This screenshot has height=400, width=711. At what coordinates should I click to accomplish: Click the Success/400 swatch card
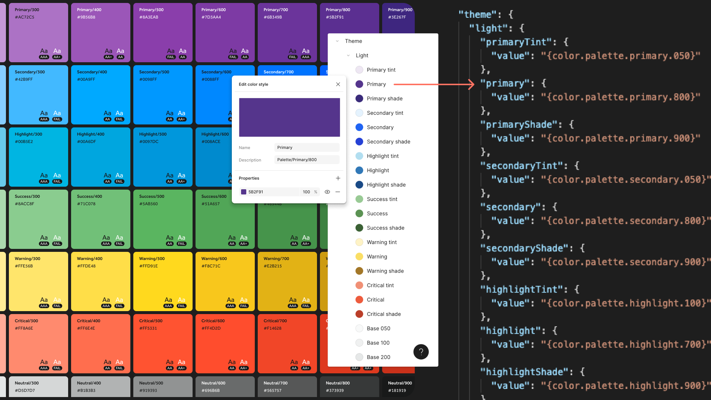tap(101, 219)
